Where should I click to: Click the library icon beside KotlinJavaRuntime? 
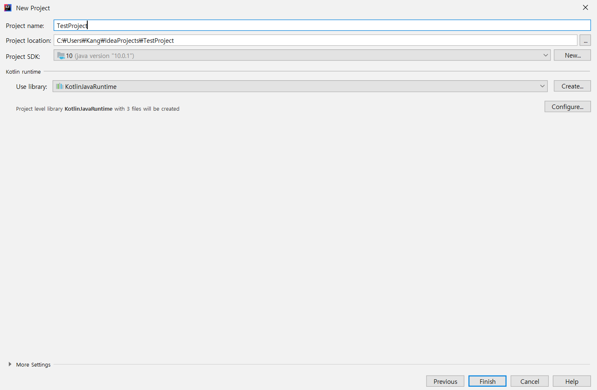click(60, 86)
